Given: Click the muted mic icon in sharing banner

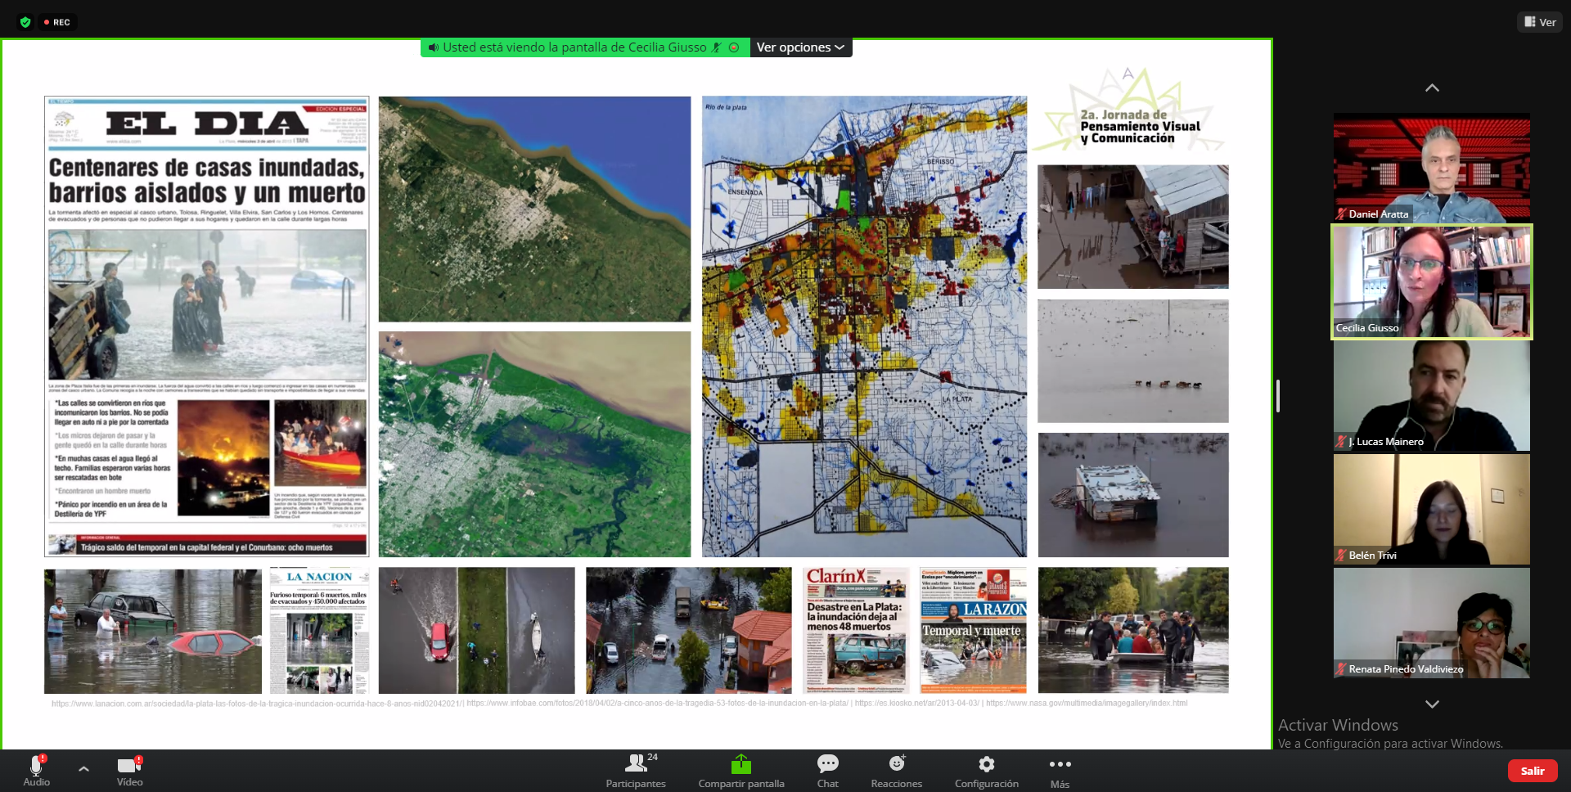Looking at the screenshot, I should (716, 47).
